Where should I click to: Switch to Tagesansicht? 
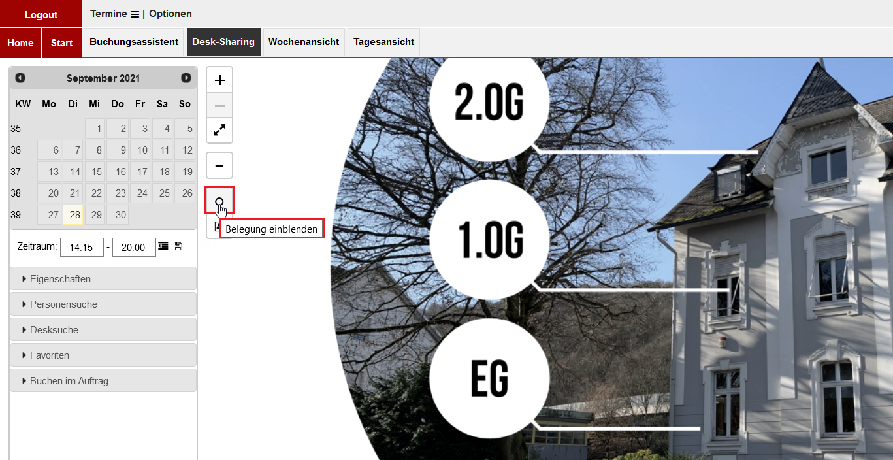[x=384, y=42]
